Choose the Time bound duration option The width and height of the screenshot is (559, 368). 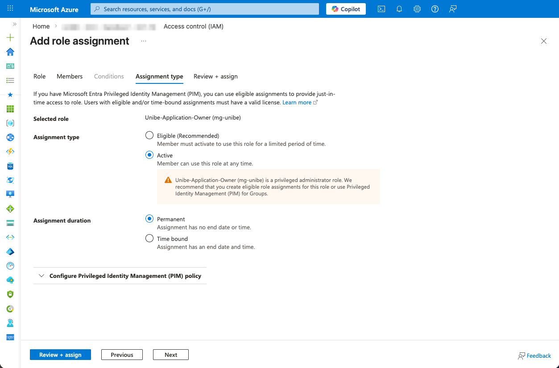pyautogui.click(x=149, y=238)
